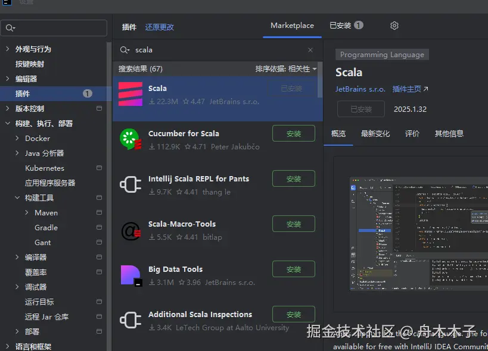Click project-level icon next to 覆盖率
Screen dimensions: 488x351
point(100,272)
